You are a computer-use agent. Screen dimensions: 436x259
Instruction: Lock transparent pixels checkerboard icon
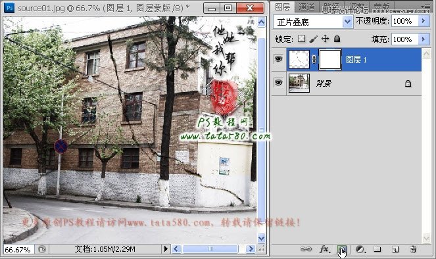coord(301,39)
